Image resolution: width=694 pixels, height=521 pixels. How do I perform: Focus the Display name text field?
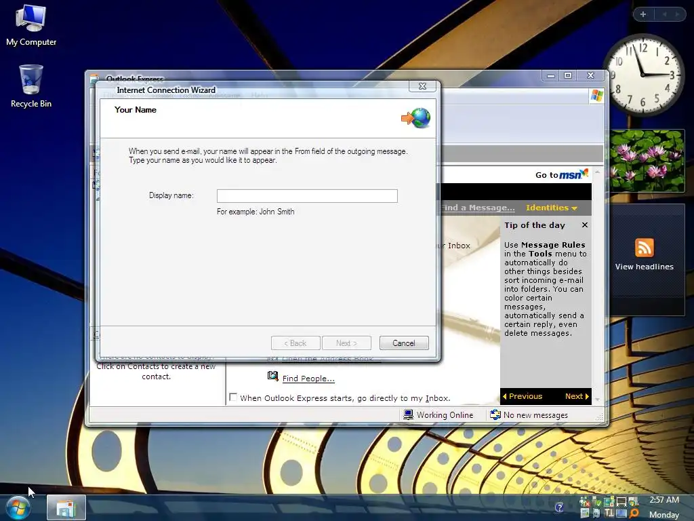pos(307,196)
